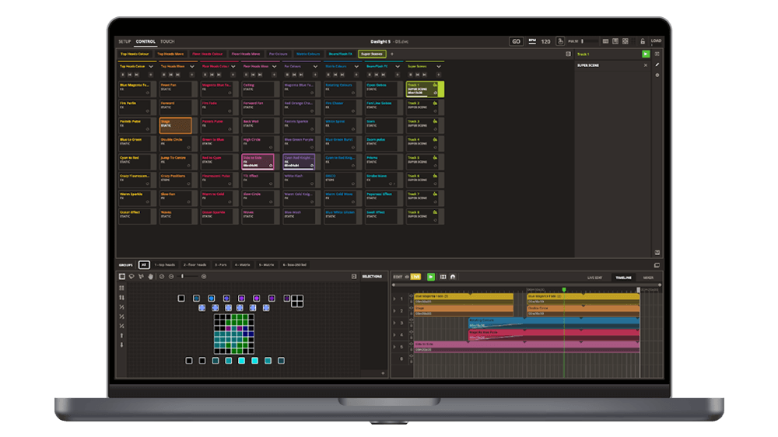Viewport: 778px width, 437px height.
Task: Switch to the SETUP tab
Action: click(x=124, y=41)
